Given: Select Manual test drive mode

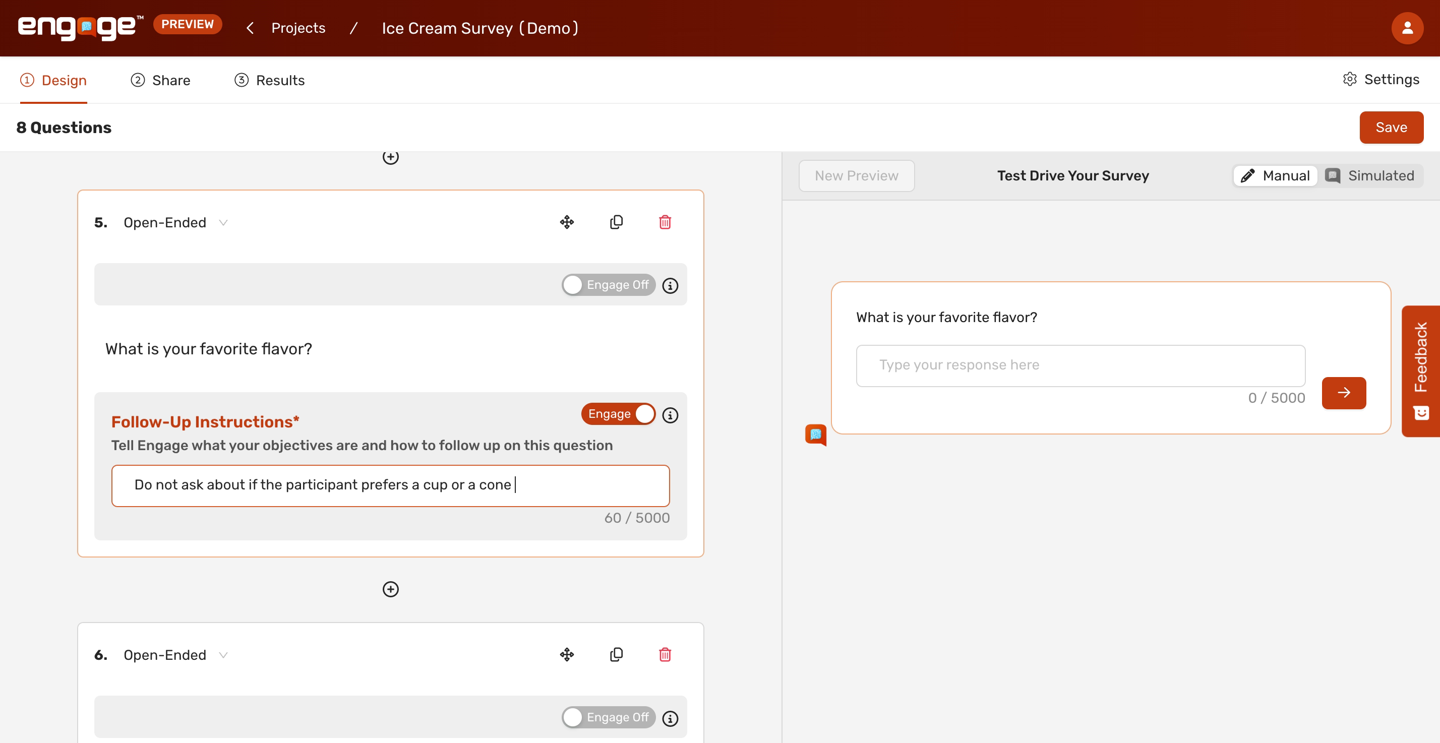Looking at the screenshot, I should coord(1275,175).
